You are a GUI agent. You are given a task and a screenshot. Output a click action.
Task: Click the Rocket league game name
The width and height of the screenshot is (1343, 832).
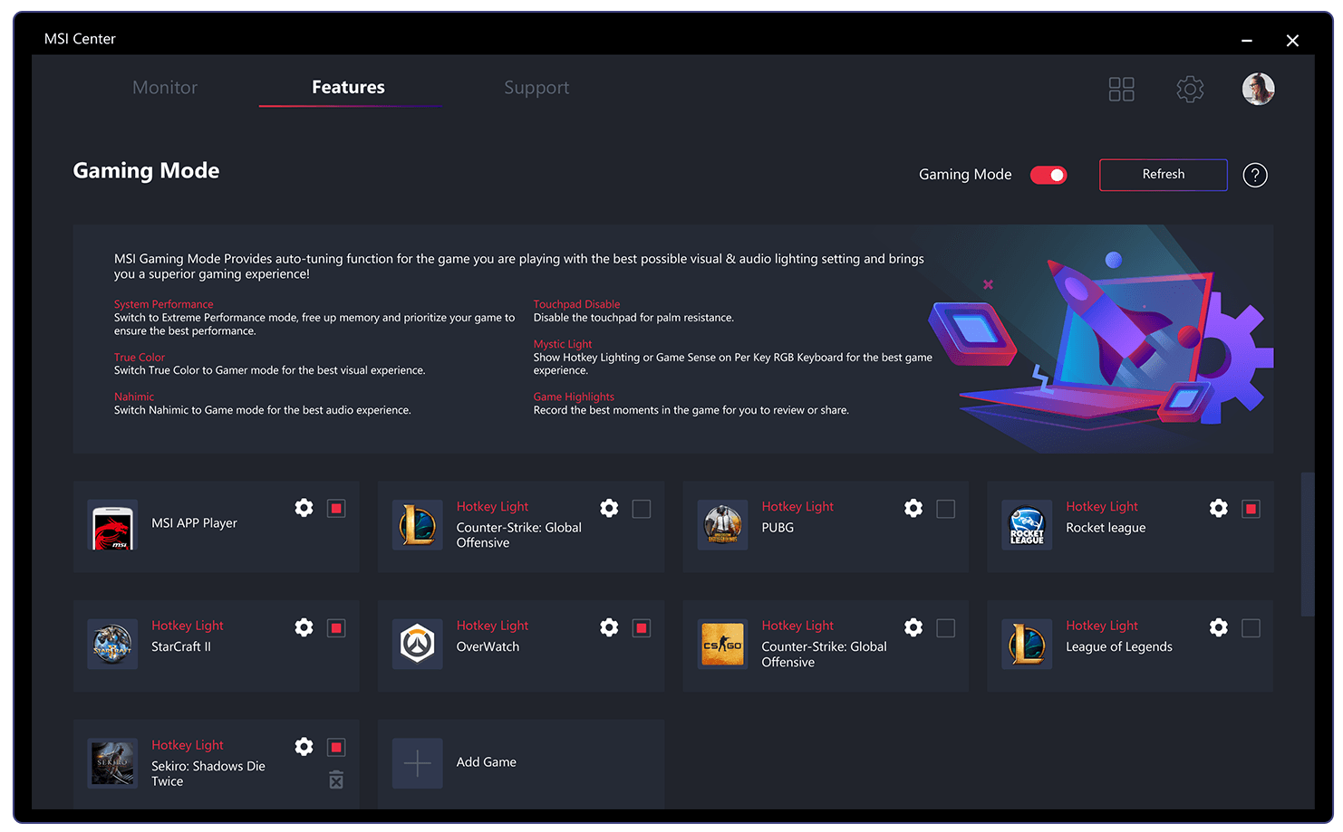[x=1106, y=528]
